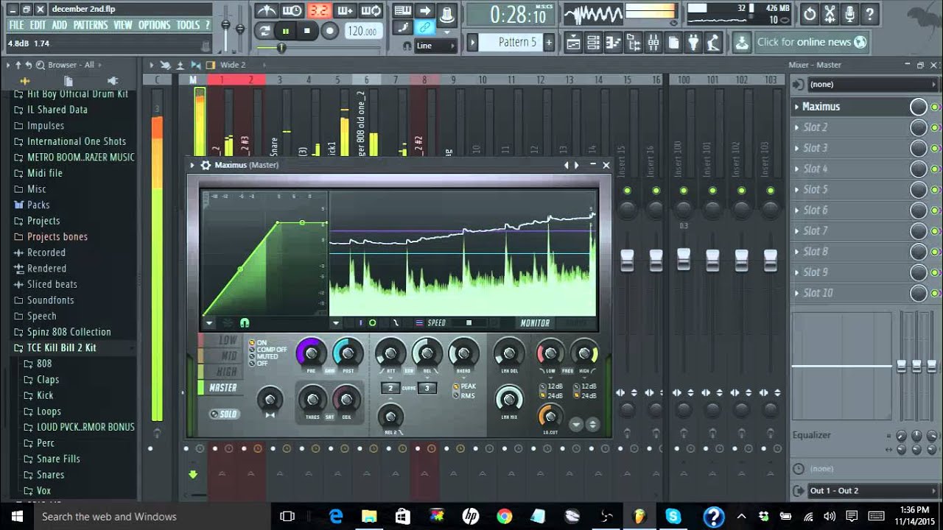Toggle the green Maximus slot enable light
The height and width of the screenshot is (530, 943).
click(935, 107)
